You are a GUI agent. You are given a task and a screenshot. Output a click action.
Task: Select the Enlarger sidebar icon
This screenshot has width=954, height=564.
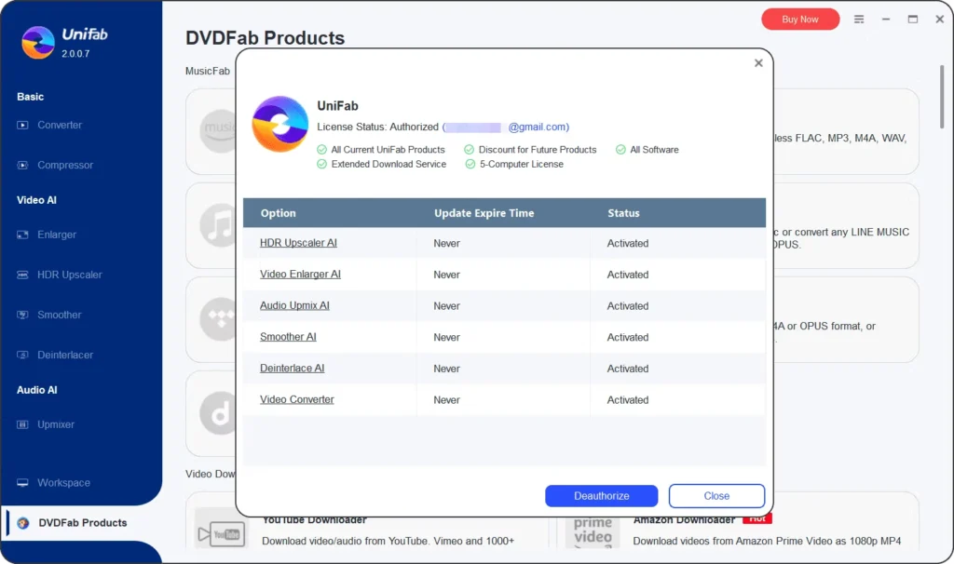pos(23,235)
